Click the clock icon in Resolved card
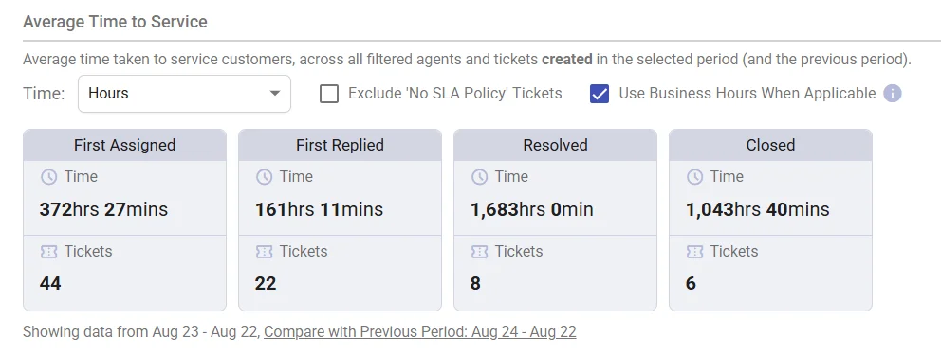Image resolution: width=941 pixels, height=355 pixels. click(x=479, y=177)
